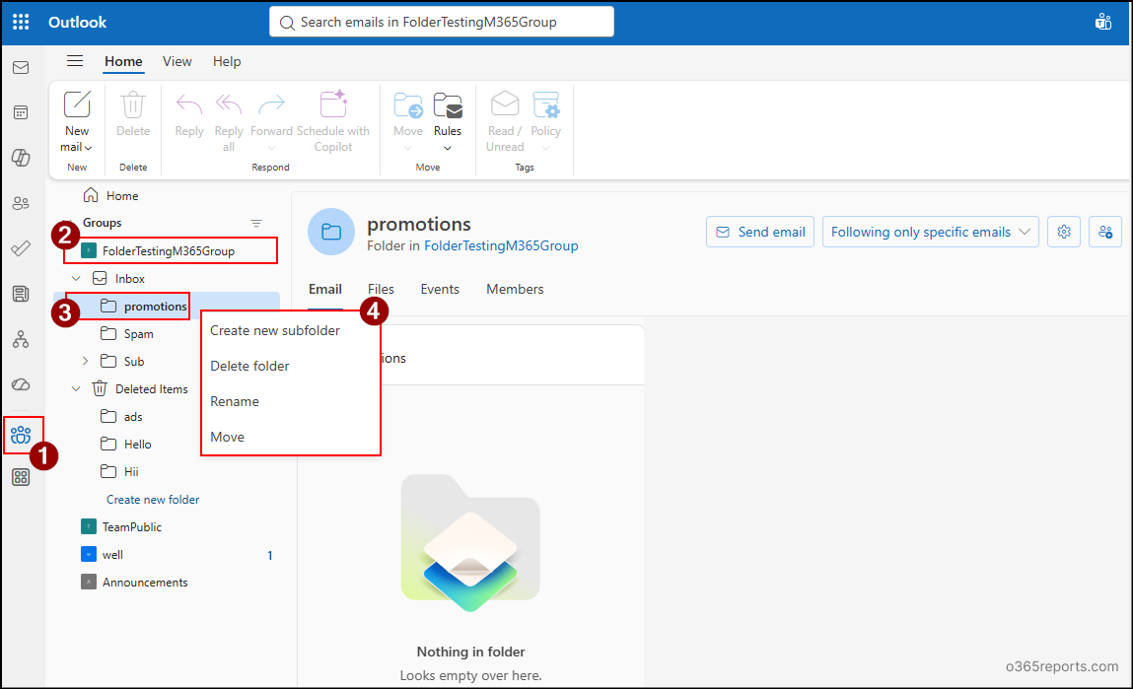Select the promotions folder
This screenshot has height=689, width=1133.
[167, 307]
